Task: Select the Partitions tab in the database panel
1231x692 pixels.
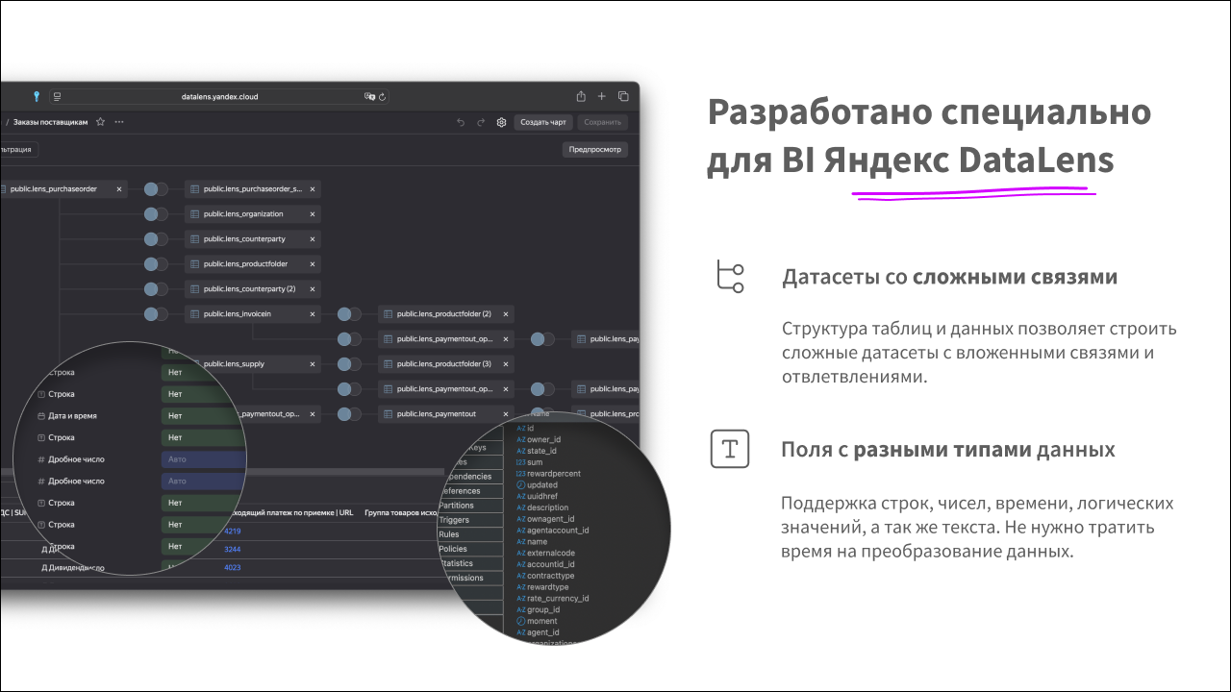Action: point(457,506)
